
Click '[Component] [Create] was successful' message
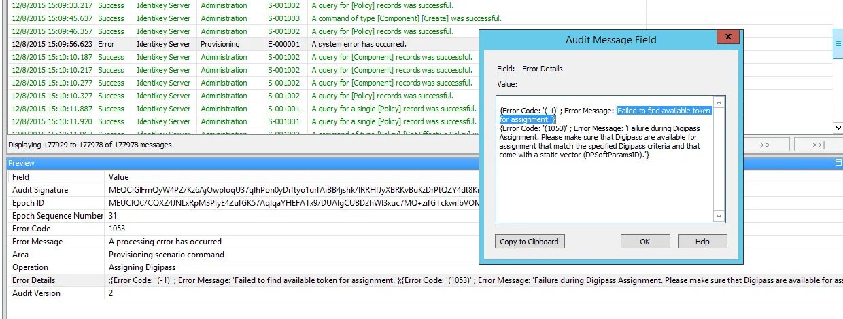click(407, 18)
